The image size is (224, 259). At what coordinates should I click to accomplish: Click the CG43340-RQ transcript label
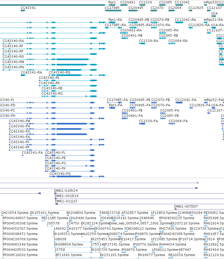coord(60,73)
